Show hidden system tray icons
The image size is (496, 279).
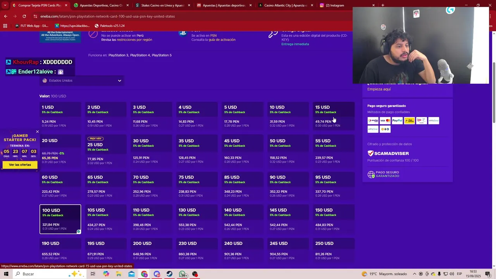point(415,274)
